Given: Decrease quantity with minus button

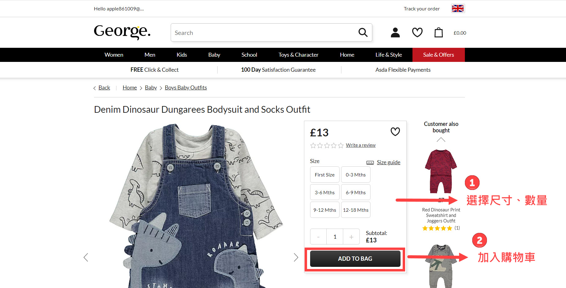Looking at the screenshot, I should (x=318, y=237).
